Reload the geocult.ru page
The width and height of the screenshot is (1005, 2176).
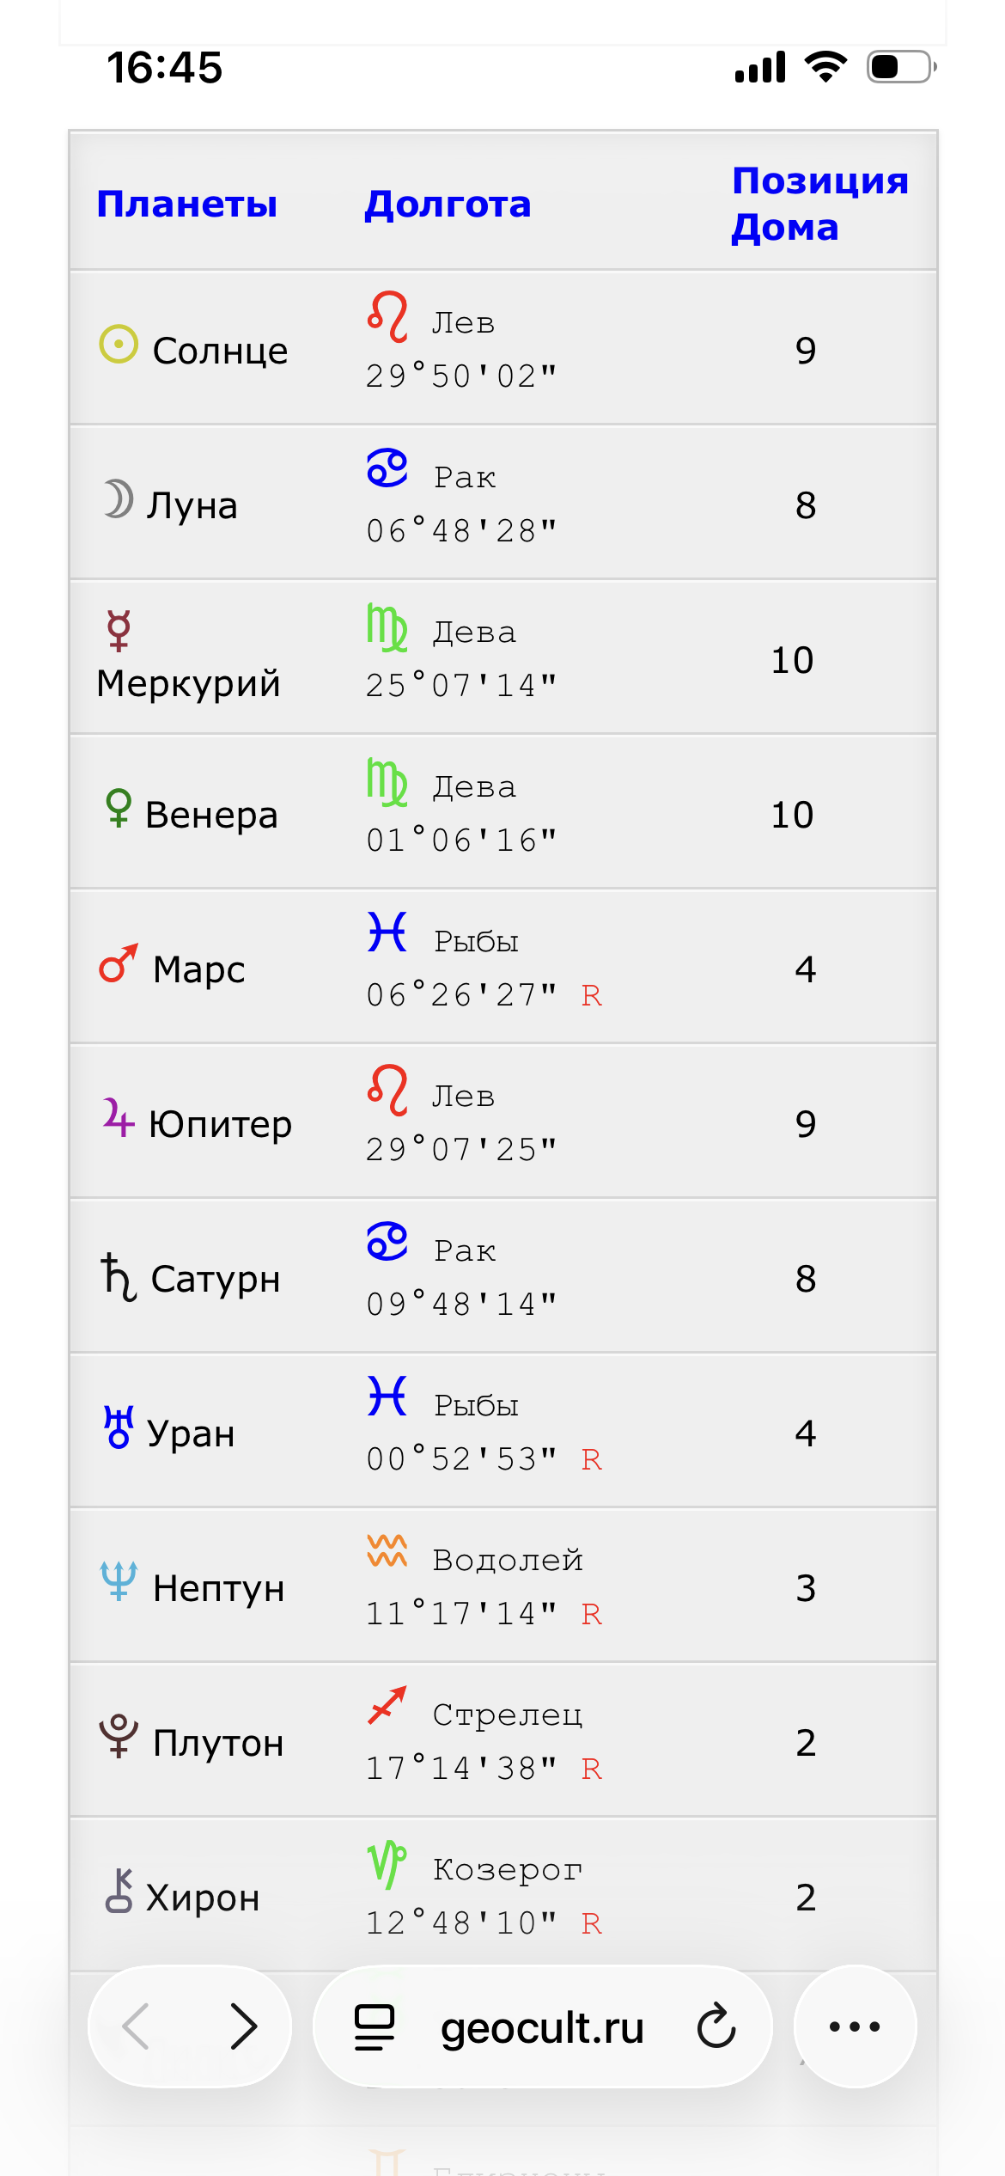pos(716,2026)
